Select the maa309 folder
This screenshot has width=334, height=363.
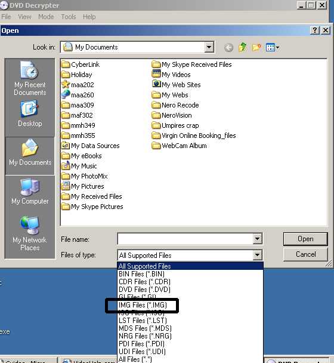point(78,105)
